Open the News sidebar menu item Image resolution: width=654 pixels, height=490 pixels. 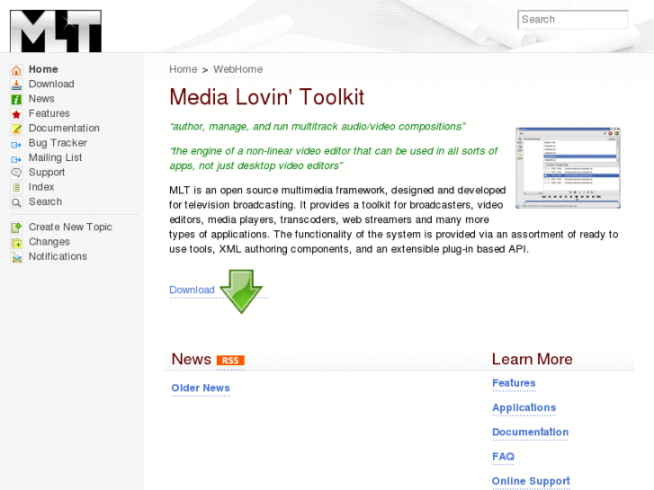[x=41, y=98]
